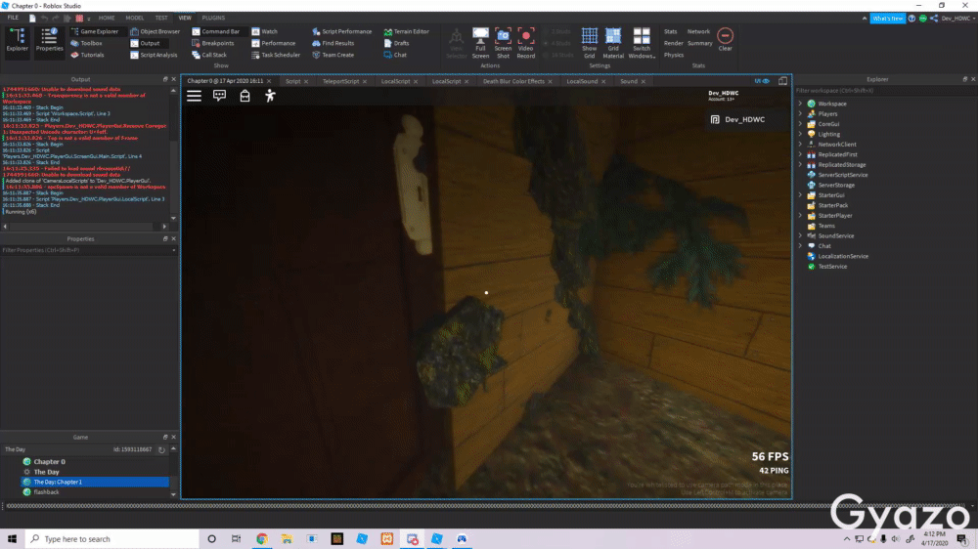Switch to the TEST ribbon tab
The height and width of the screenshot is (549, 978).
(161, 18)
